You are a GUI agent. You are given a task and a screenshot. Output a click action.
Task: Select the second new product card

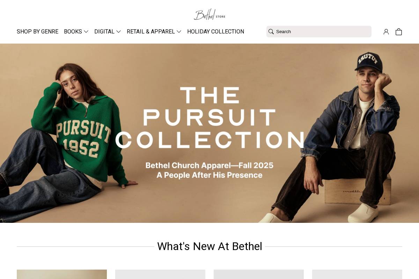[160, 274]
